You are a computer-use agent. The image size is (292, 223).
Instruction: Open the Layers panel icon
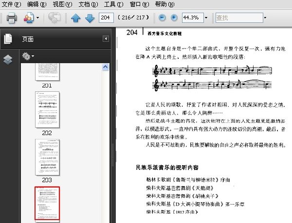8,60
